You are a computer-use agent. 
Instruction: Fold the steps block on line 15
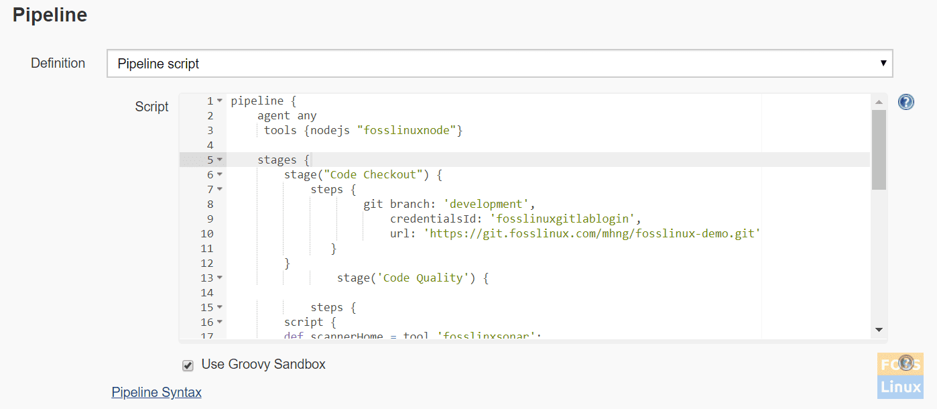pyautogui.click(x=220, y=308)
